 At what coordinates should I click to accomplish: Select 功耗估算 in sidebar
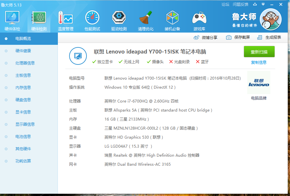point(29,161)
